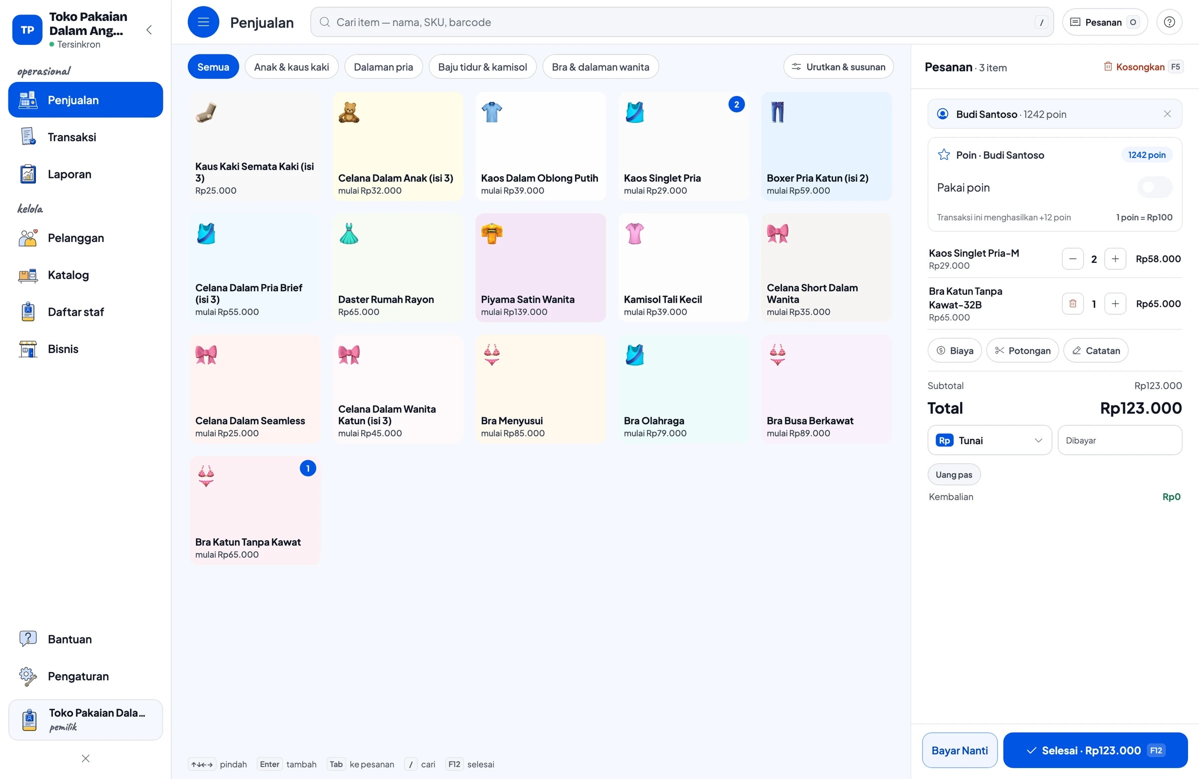Click the Uang pas exact cash chip

[954, 475]
